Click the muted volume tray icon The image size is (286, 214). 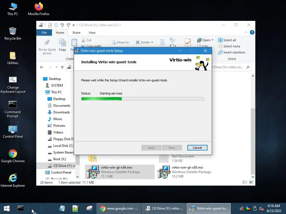[261, 208]
